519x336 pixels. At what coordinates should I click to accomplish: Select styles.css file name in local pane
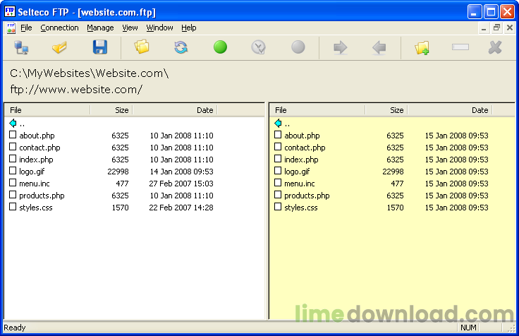tap(36, 208)
